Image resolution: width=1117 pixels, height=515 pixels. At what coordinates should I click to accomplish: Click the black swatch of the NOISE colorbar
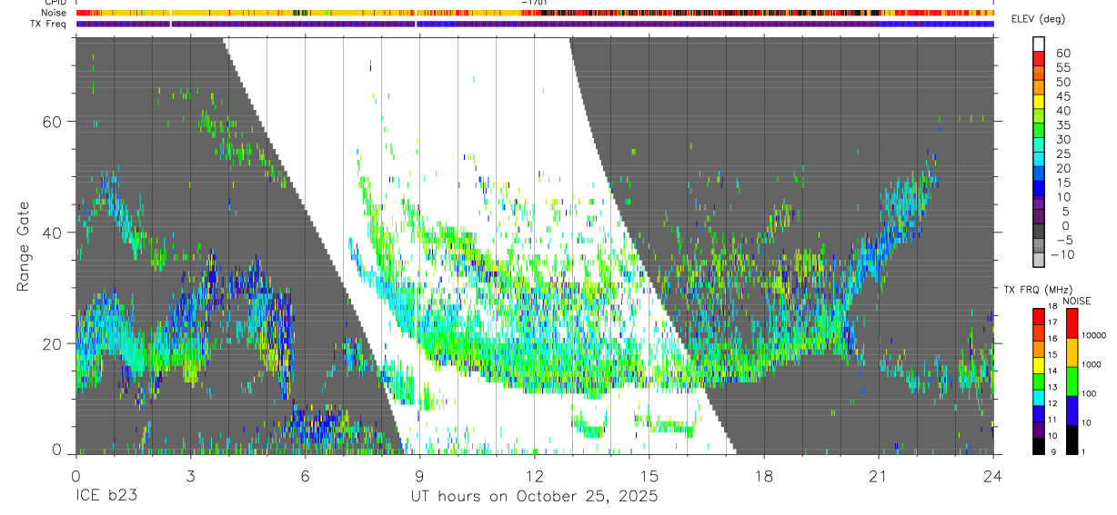pos(1072,440)
